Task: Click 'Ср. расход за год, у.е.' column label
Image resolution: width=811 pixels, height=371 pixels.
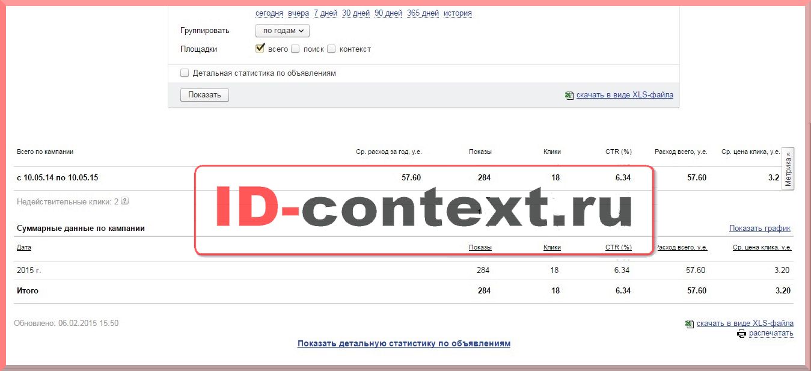Action: 389,152
